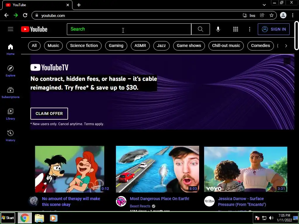Reload the YouTube page
Viewport: 299px width, 224px height.
coord(25,15)
